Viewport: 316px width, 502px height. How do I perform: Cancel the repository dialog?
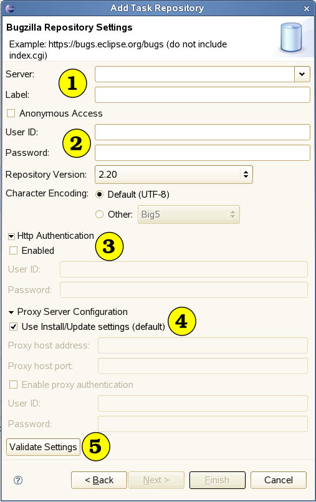(279, 480)
